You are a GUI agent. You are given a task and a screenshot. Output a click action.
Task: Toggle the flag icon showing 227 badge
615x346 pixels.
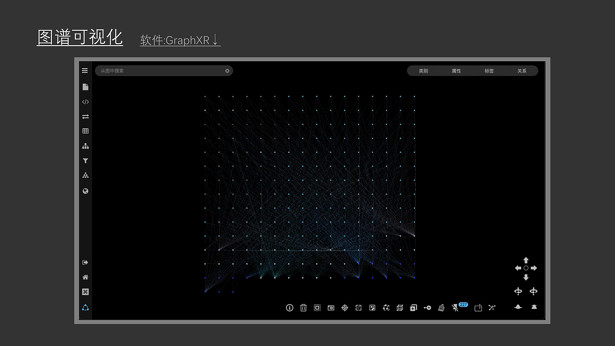456,308
